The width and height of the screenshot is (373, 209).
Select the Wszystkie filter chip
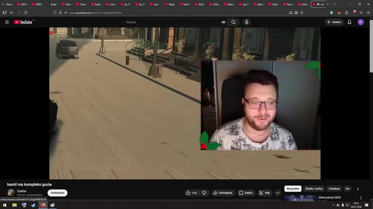click(293, 189)
